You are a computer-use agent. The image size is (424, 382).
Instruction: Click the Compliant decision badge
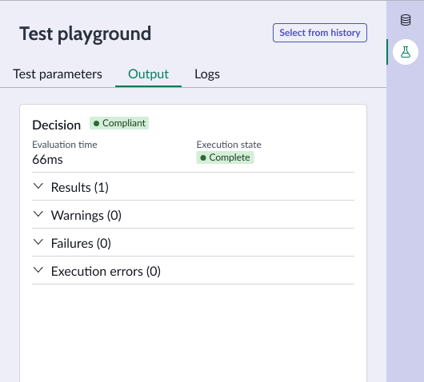119,123
